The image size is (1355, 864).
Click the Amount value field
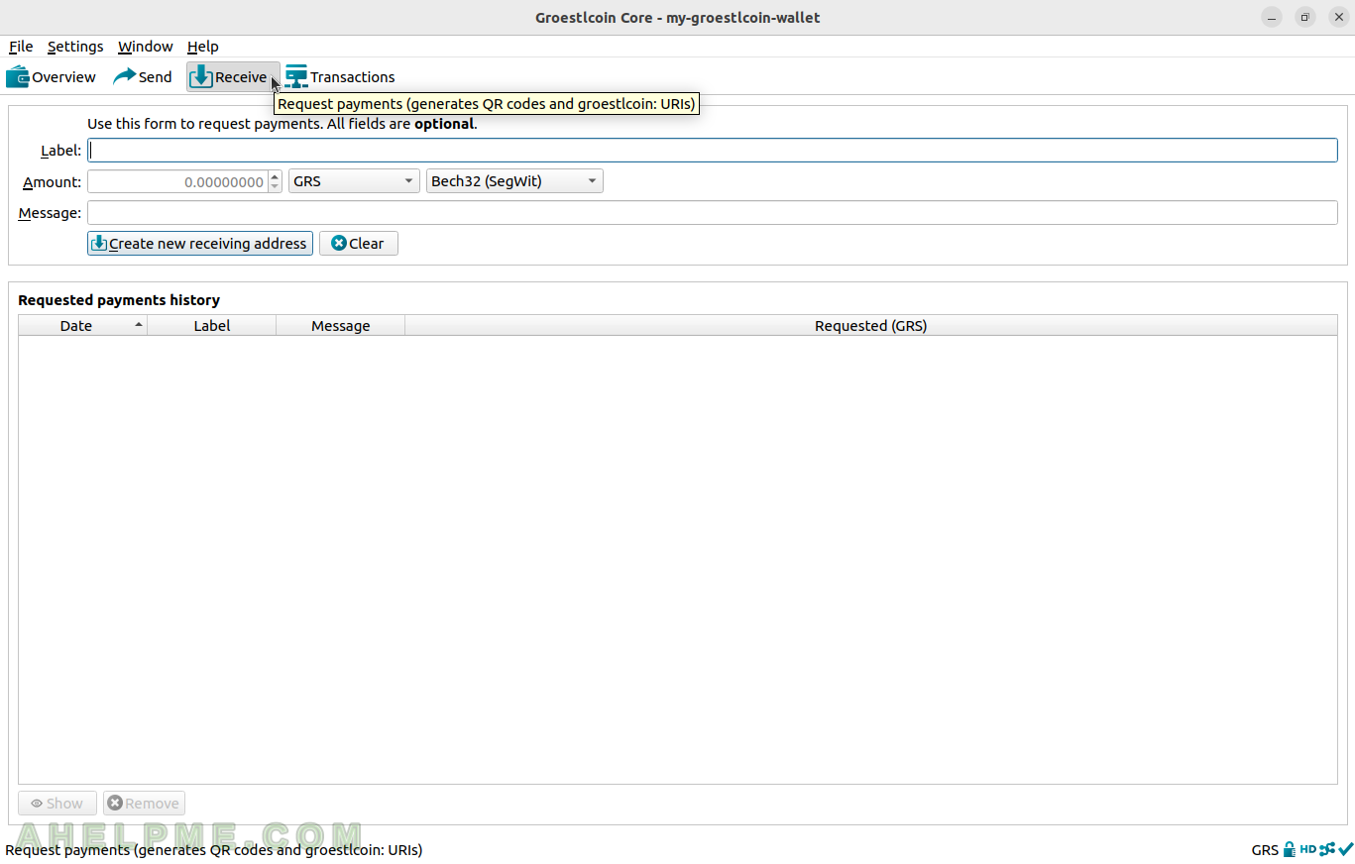[177, 182]
